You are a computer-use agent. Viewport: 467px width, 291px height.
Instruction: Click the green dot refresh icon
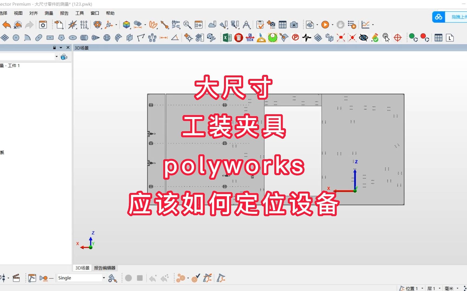(413, 38)
